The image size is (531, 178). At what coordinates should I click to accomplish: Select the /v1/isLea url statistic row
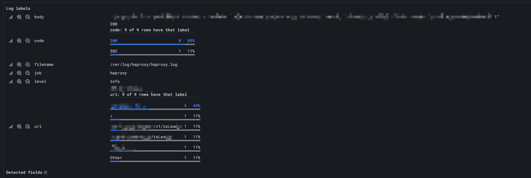[155, 127]
